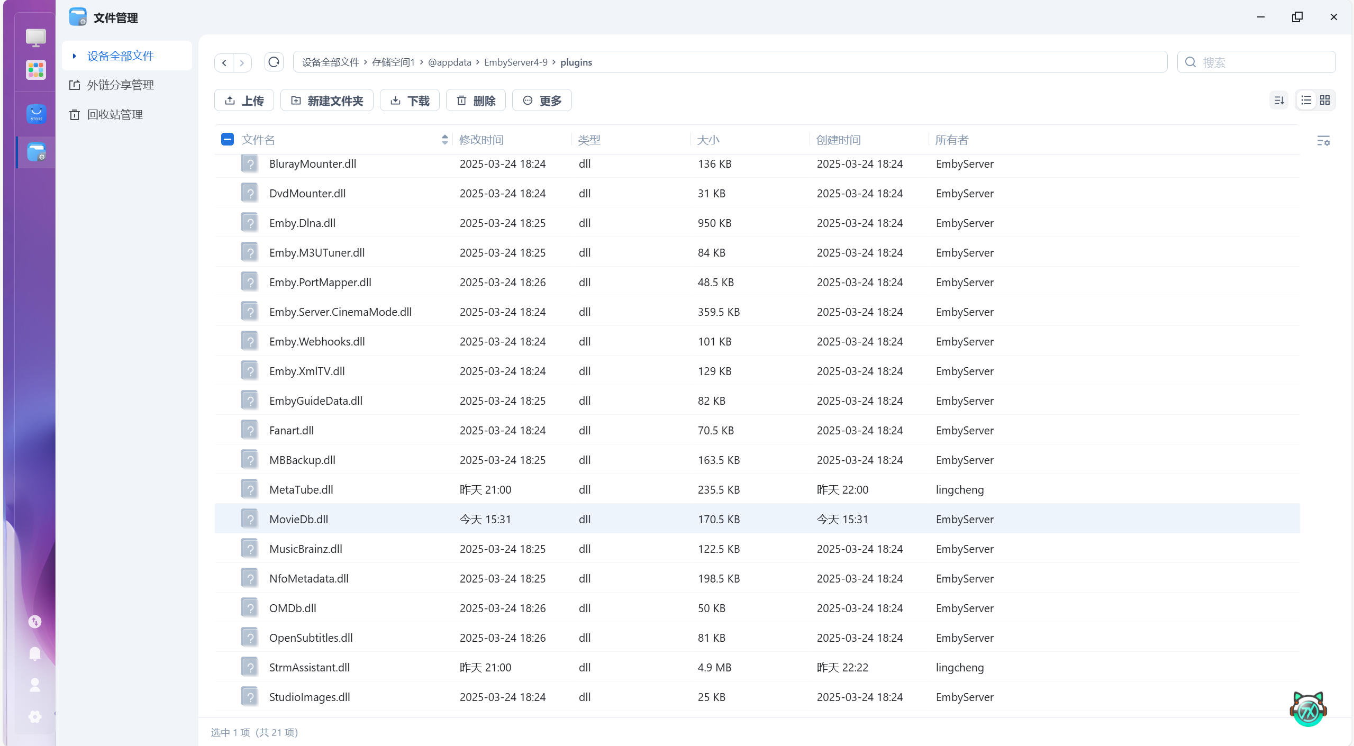Click the file icon of BlurayMounter.dll

coord(250,163)
